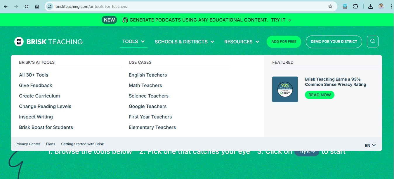Open All 30+ Tools
394x179 pixels.
(34, 75)
